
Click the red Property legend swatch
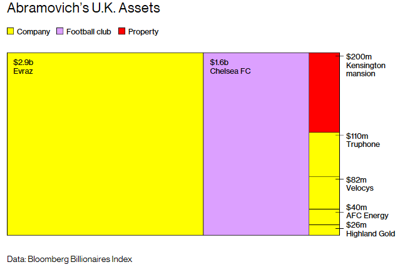121,32
